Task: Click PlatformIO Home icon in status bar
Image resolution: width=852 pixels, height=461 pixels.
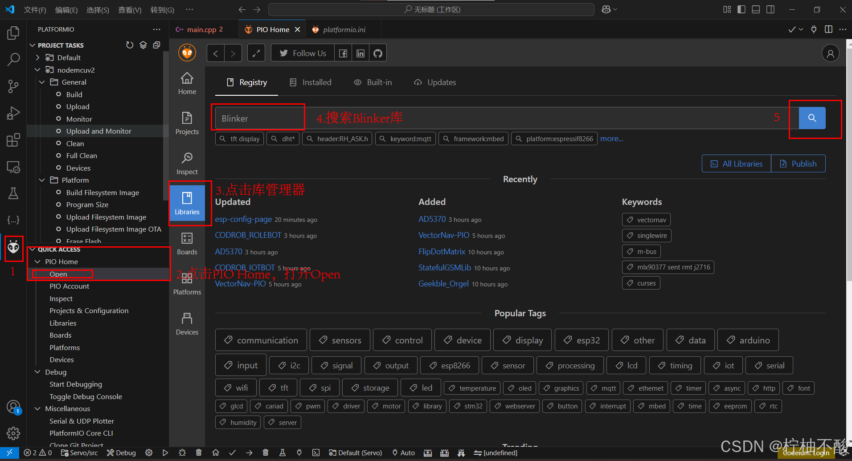Action: 216,453
